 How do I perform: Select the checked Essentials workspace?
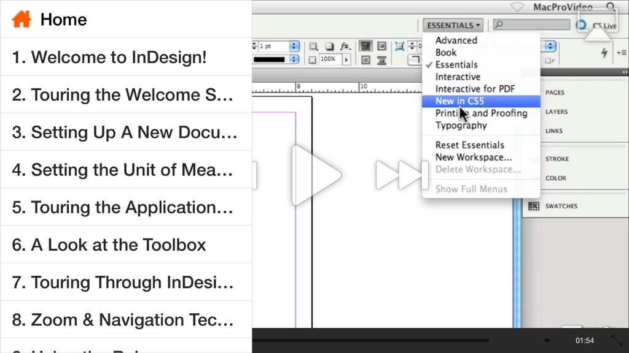(x=481, y=64)
